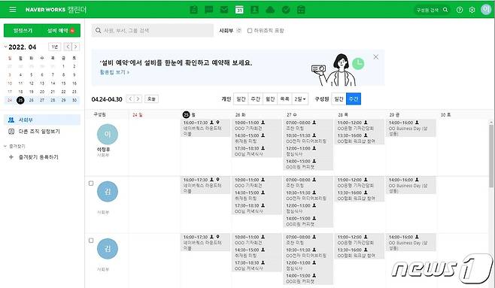Open the Mail envelope icon in top bar

point(224,10)
